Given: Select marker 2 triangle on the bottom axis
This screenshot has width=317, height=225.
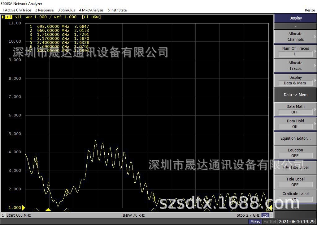Looking at the screenshot, I should point(67,210).
